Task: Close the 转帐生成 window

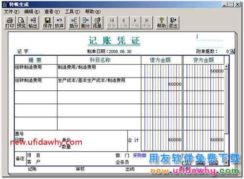Action: pos(238,4)
